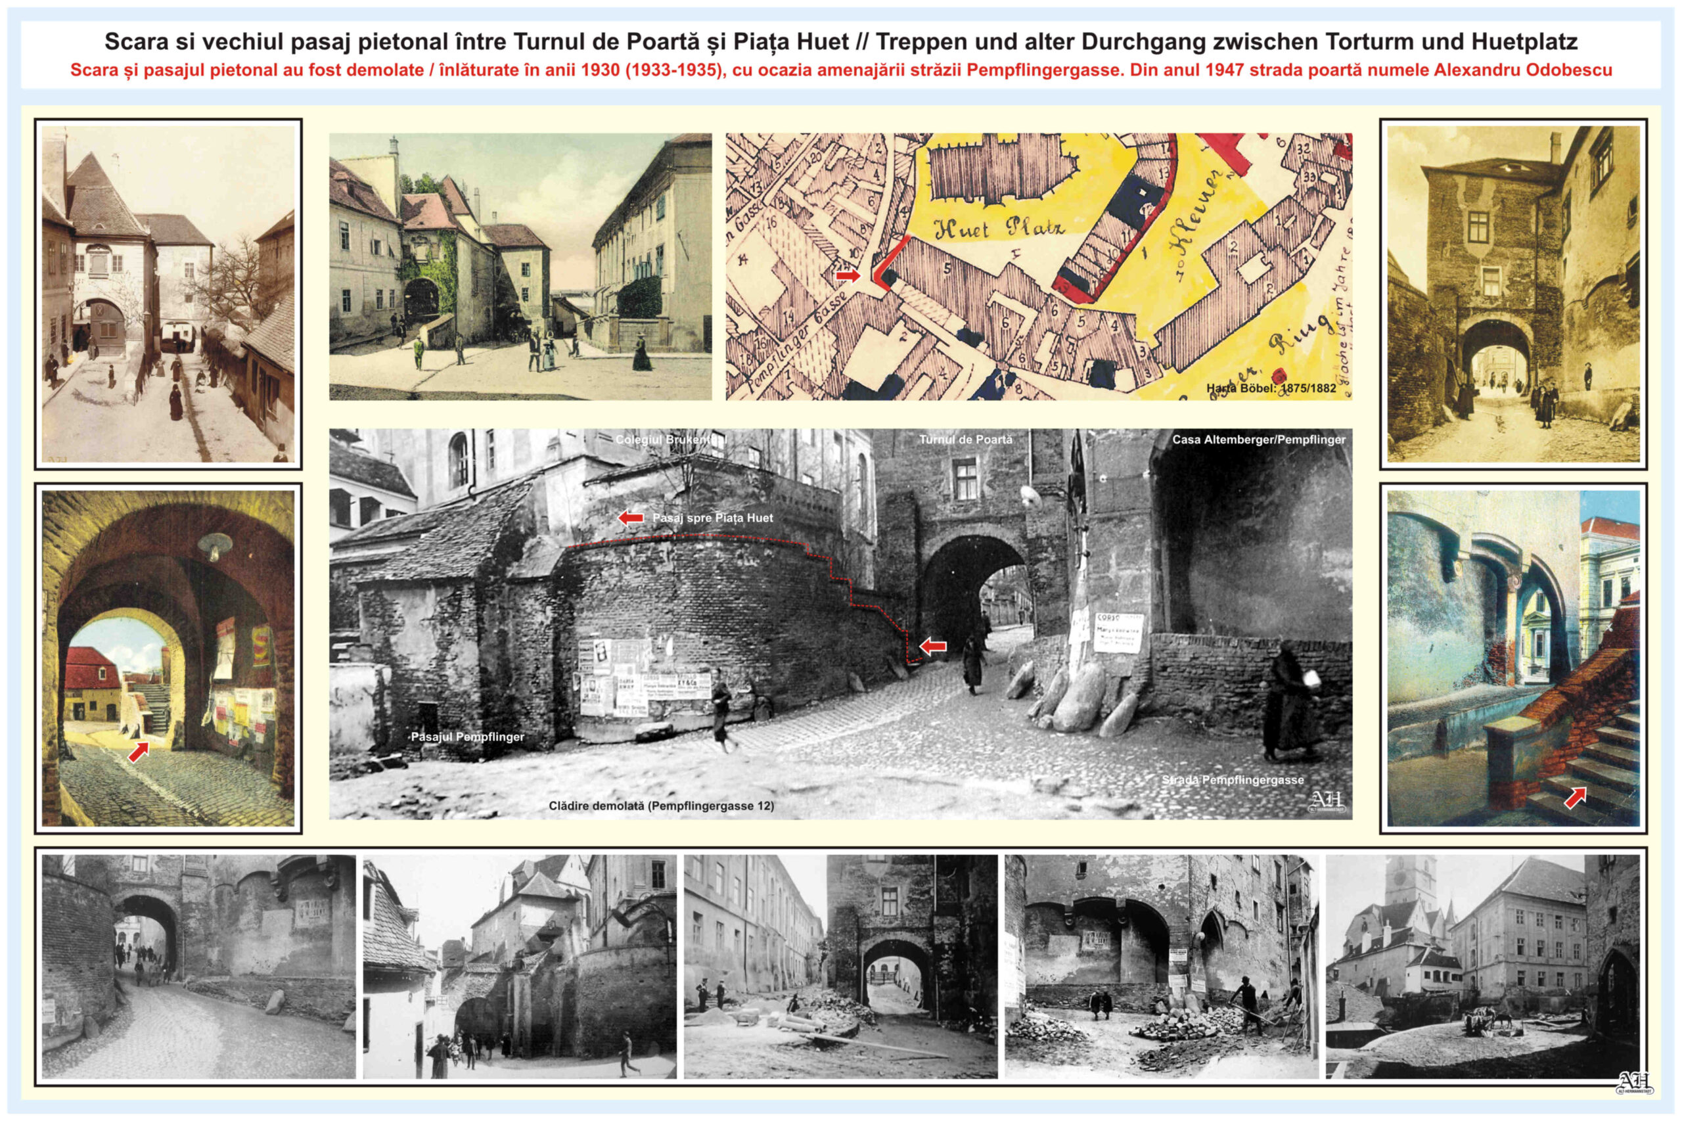
Task: Click the main black title heading
Action: click(840, 41)
